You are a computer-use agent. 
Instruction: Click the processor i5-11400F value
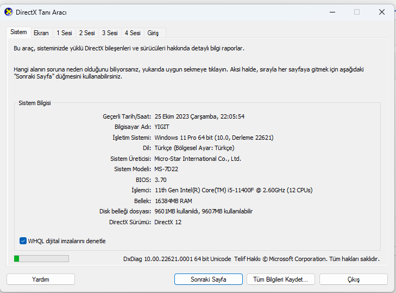[234, 190]
